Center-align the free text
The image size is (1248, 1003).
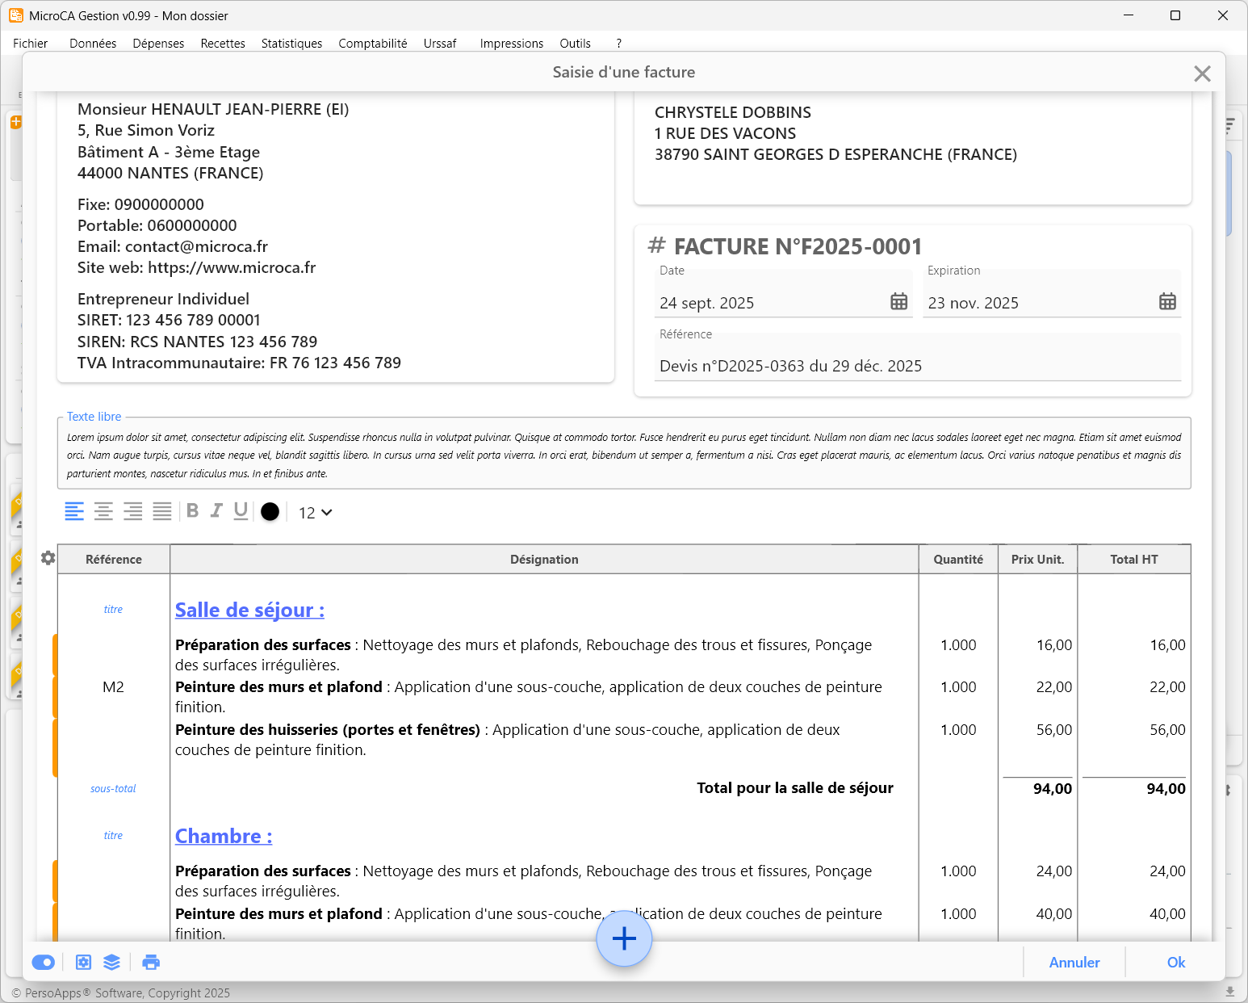point(103,511)
